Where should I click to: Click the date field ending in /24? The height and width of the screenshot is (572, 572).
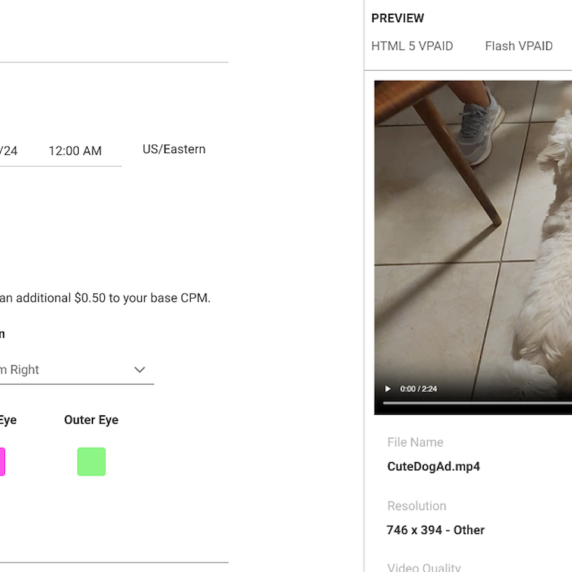(x=9, y=151)
